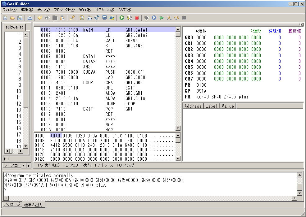Switch to the メッセージ tab
This screenshot has width=306, height=217.
(x=12, y=205)
